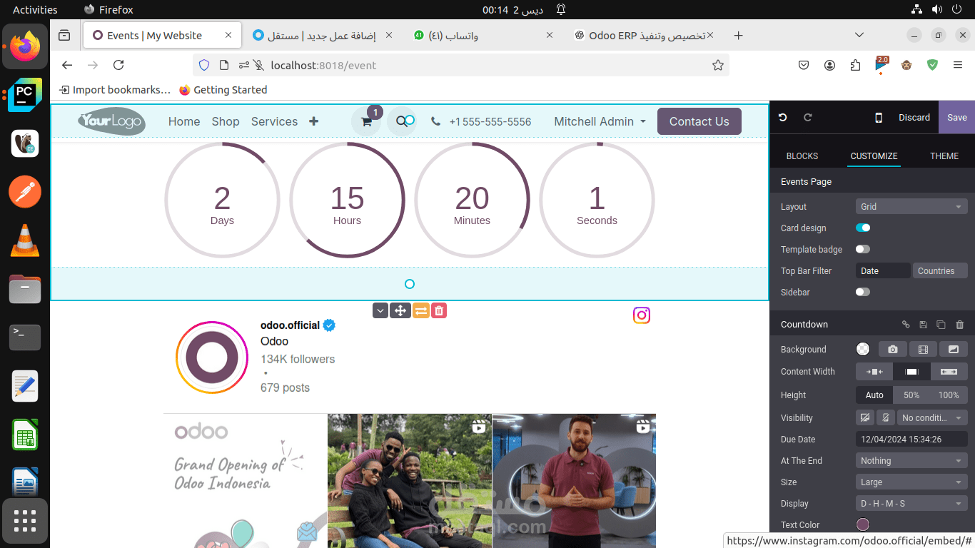Add new menu item plus icon
Viewport: 975px width, 548px height.
(x=313, y=121)
